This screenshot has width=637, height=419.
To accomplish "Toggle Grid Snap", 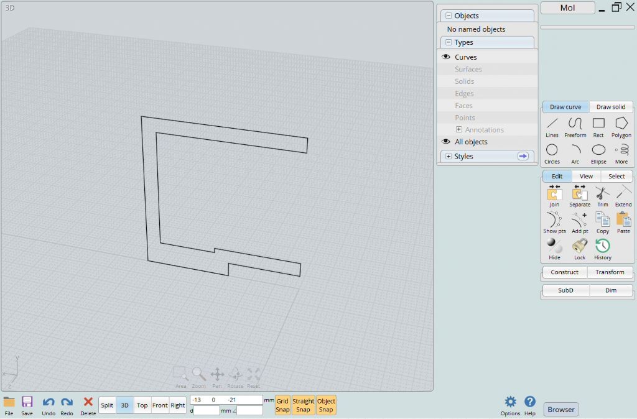I will pos(282,405).
